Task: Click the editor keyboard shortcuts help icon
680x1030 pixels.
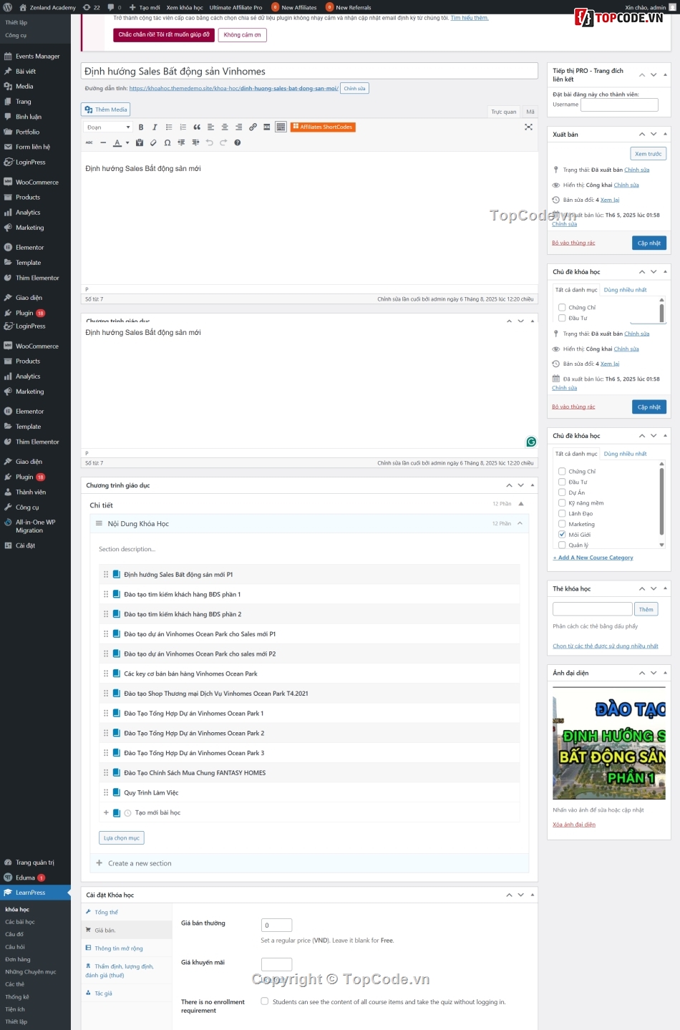Action: [x=238, y=142]
